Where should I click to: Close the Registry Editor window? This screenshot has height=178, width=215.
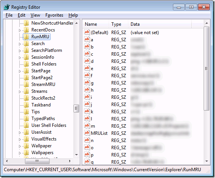204,7
